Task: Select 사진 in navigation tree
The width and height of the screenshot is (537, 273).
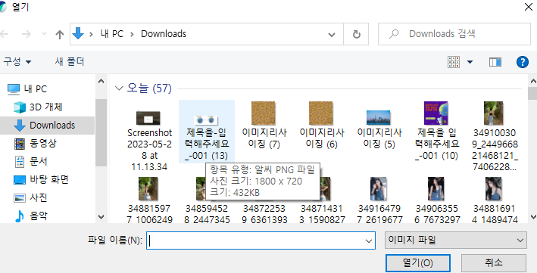Action: [x=39, y=197]
